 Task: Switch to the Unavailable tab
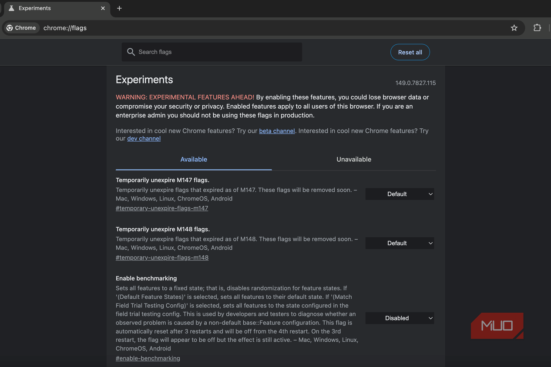pyautogui.click(x=354, y=160)
